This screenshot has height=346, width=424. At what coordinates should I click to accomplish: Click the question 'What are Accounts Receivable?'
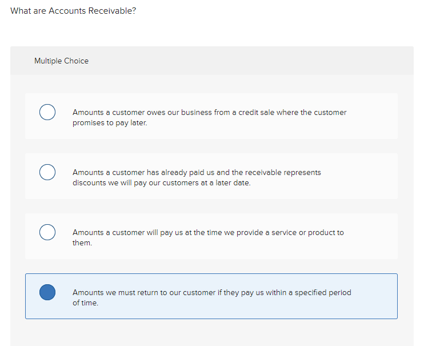tap(73, 11)
